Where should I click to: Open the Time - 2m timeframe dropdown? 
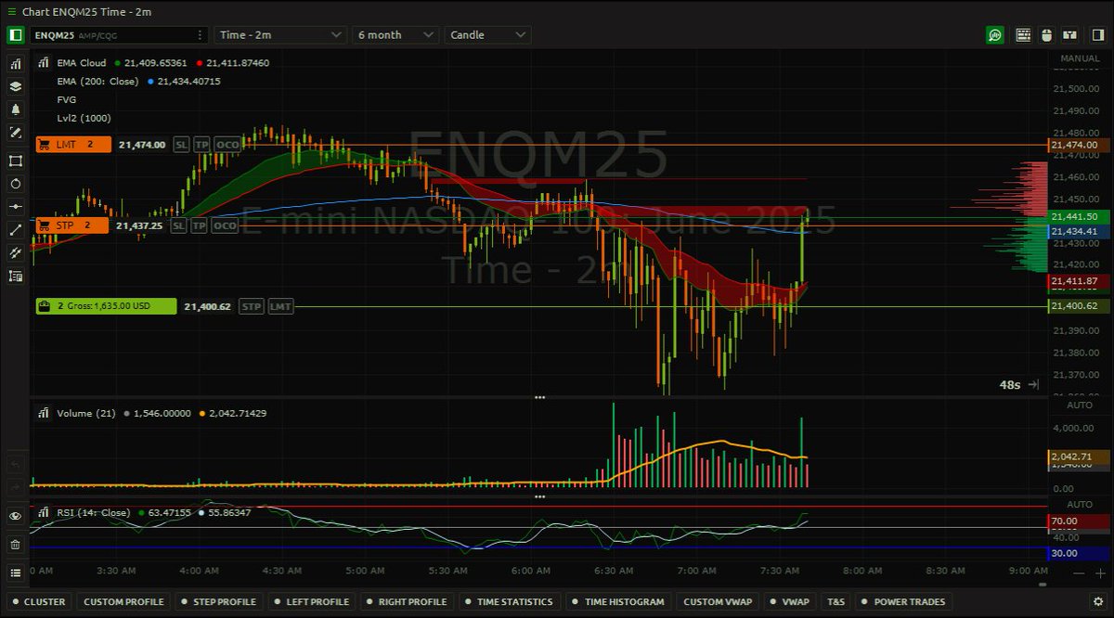coord(281,35)
